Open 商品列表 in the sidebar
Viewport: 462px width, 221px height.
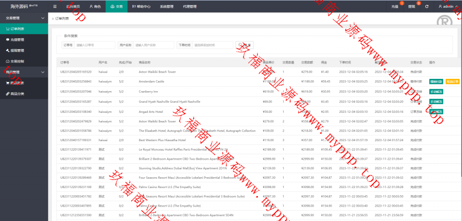(17, 83)
